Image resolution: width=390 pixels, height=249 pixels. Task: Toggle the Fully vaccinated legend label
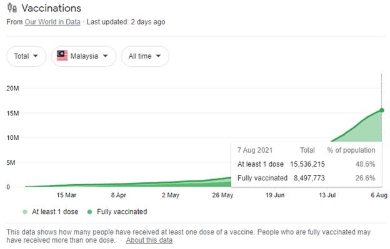122,212
